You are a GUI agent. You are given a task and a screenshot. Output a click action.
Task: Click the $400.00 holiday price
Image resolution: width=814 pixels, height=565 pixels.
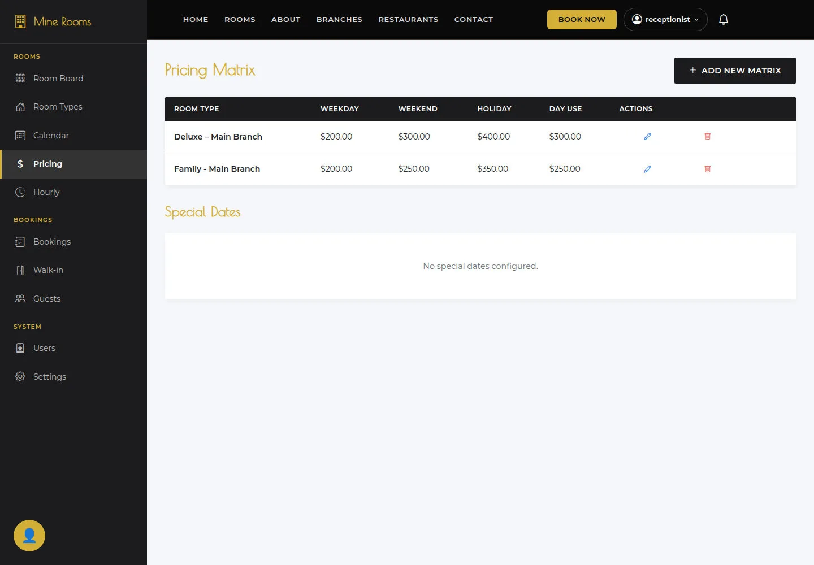[493, 137]
